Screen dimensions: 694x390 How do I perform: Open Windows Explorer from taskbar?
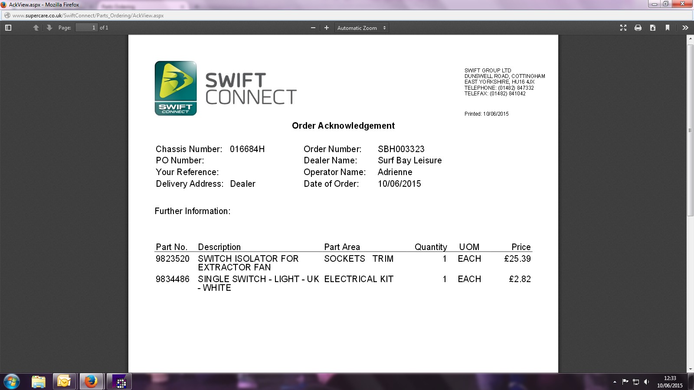[x=39, y=381]
